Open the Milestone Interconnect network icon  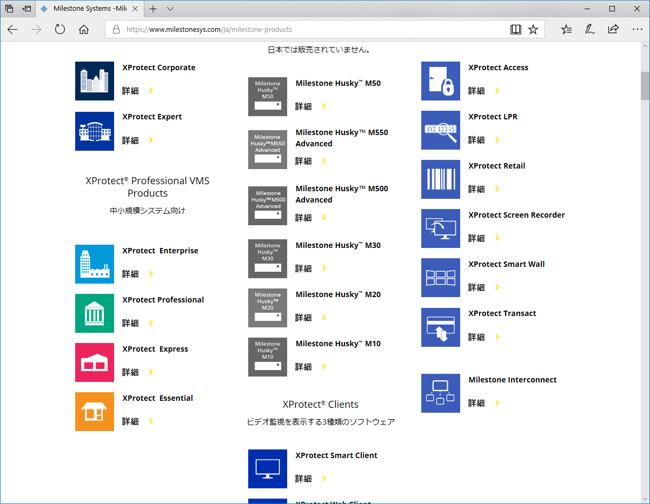point(441,393)
